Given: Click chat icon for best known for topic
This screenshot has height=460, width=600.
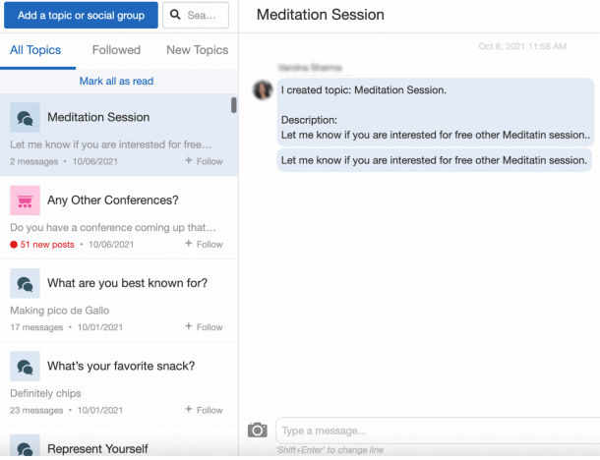Looking at the screenshot, I should point(25,283).
